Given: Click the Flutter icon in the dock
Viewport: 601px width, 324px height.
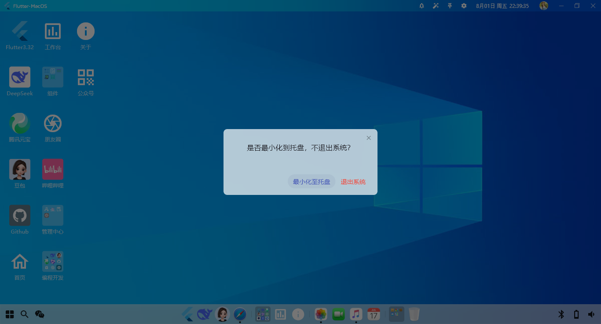Looking at the screenshot, I should tap(187, 314).
